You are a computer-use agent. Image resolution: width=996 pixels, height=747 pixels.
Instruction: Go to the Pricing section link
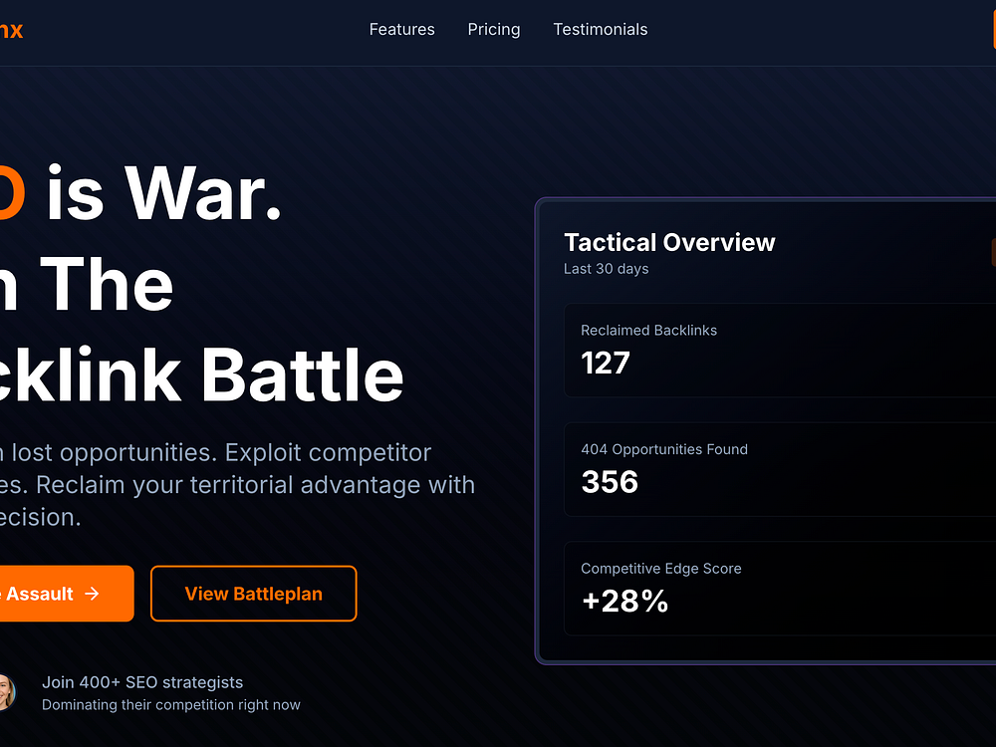click(x=494, y=29)
